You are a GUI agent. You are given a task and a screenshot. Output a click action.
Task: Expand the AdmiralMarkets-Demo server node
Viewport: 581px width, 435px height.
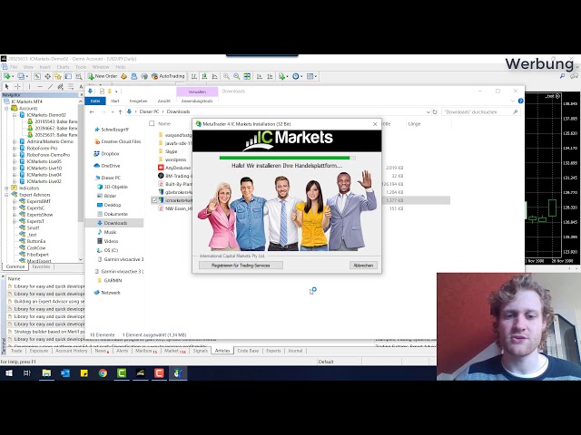(15, 141)
